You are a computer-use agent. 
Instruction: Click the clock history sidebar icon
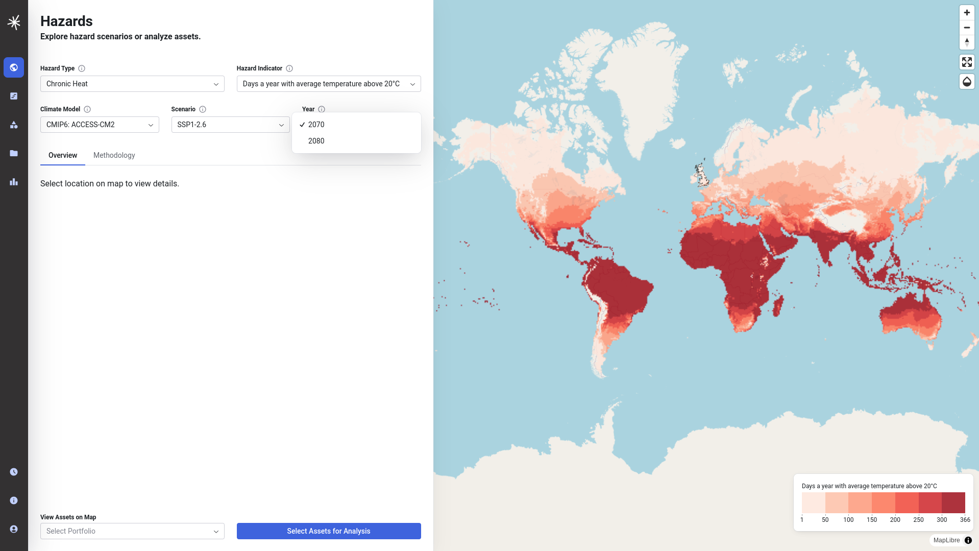14,472
